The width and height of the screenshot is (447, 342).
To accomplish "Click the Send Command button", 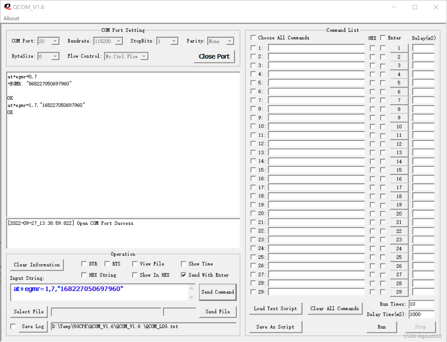I will point(218,292).
